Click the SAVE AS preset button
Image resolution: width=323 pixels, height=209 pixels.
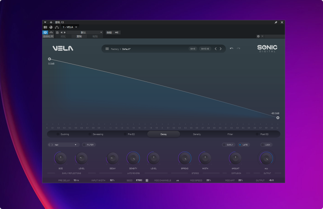click(205, 49)
